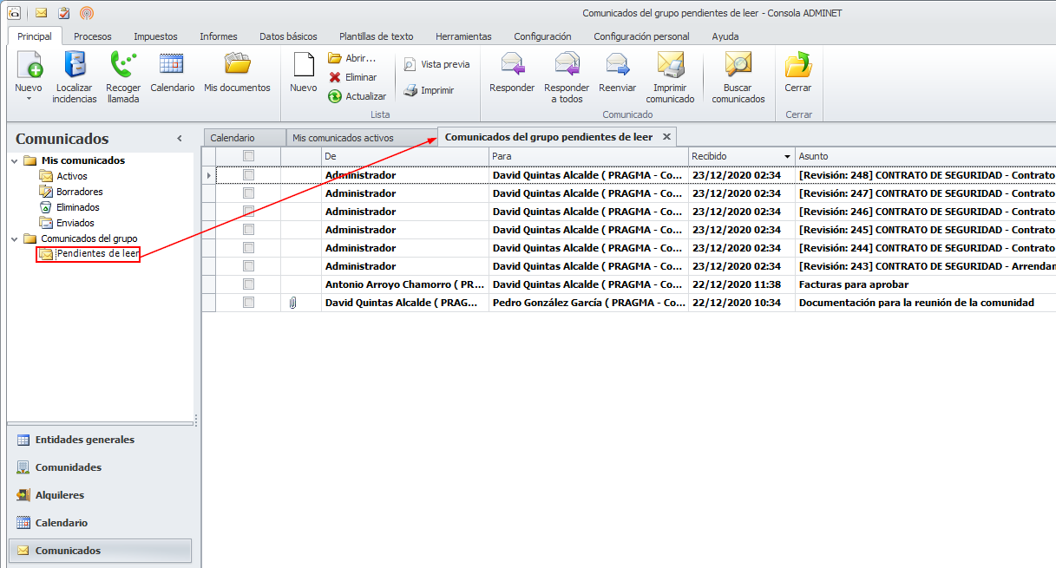The height and width of the screenshot is (568, 1056).
Task: Collapse the Comunicados side panel chevron
Action: click(x=180, y=139)
